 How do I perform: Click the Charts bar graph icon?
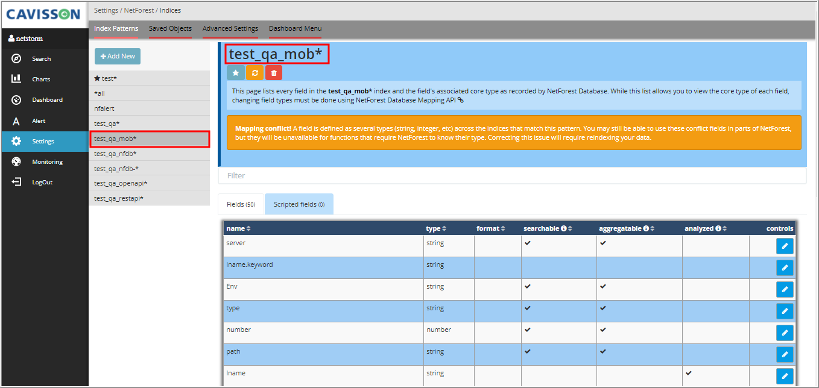tap(17, 79)
